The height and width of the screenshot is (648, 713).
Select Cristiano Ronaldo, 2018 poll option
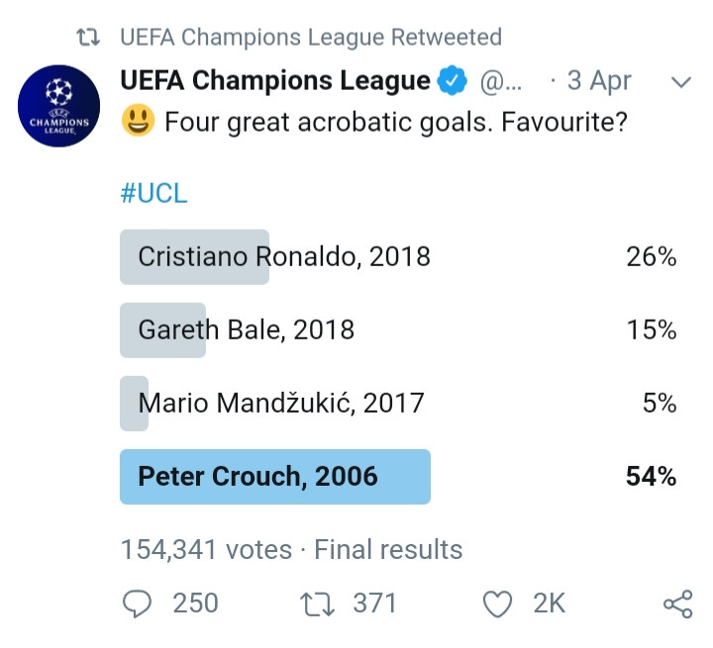(284, 257)
